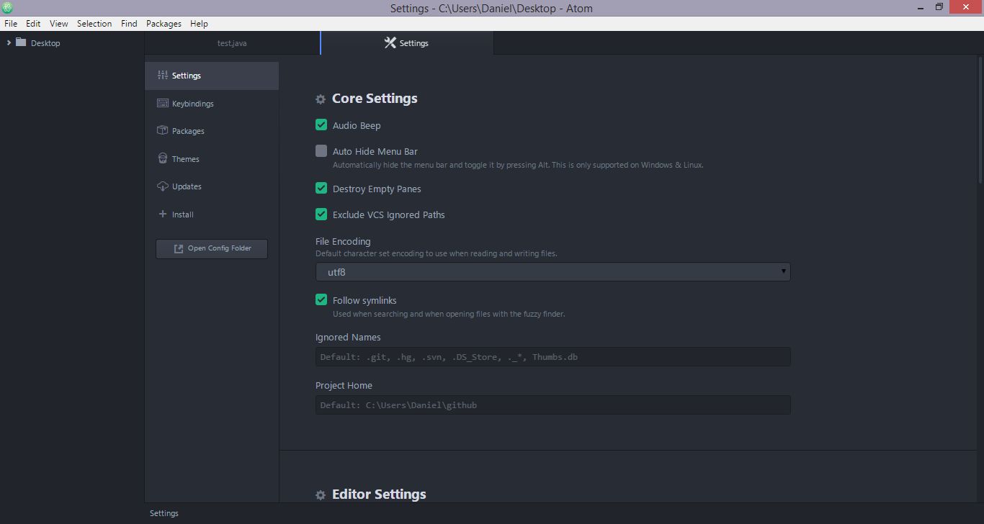Click the Settings label in status bar
The height and width of the screenshot is (524, 984).
tap(164, 513)
